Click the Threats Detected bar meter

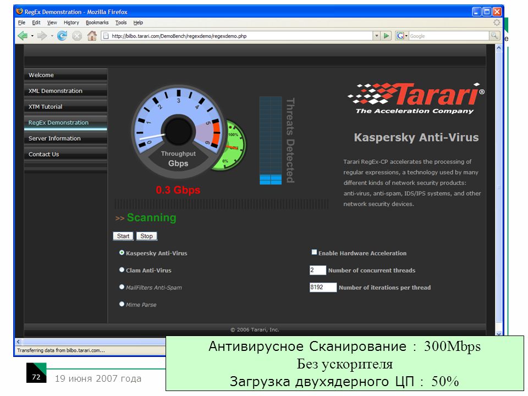point(271,140)
